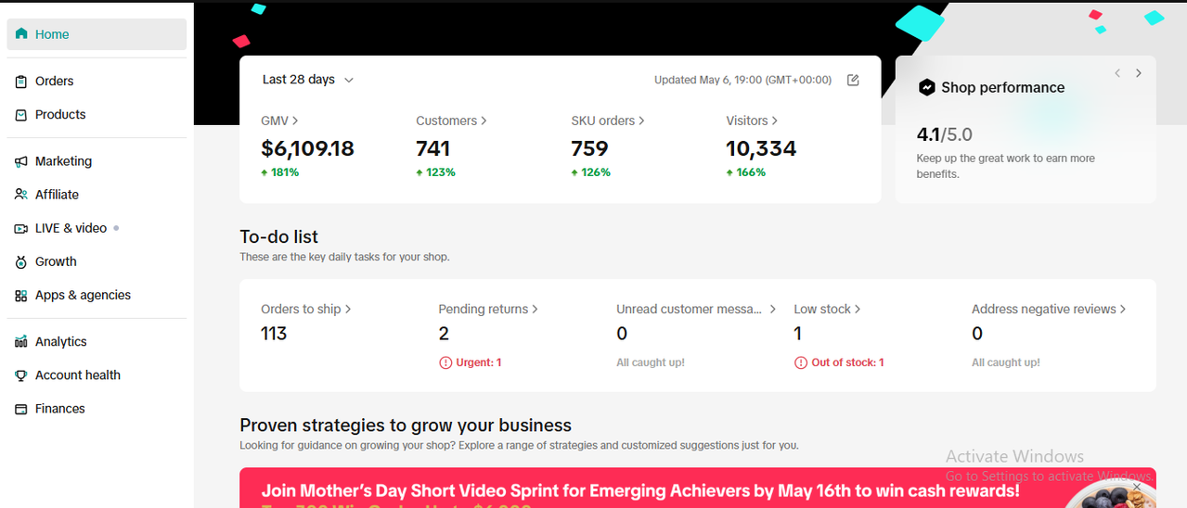Click the Analytics bar chart icon
The height and width of the screenshot is (508, 1187).
(x=20, y=342)
